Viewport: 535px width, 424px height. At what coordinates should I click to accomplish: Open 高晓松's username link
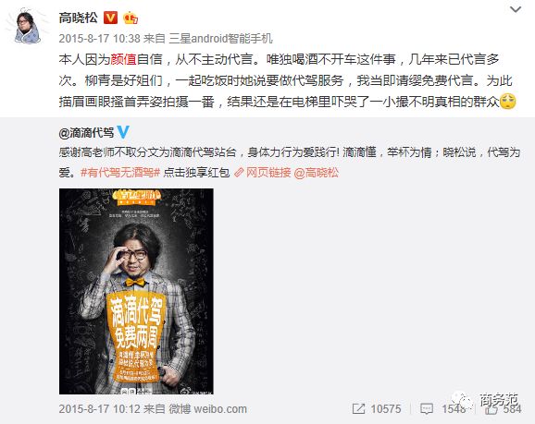click(78, 18)
